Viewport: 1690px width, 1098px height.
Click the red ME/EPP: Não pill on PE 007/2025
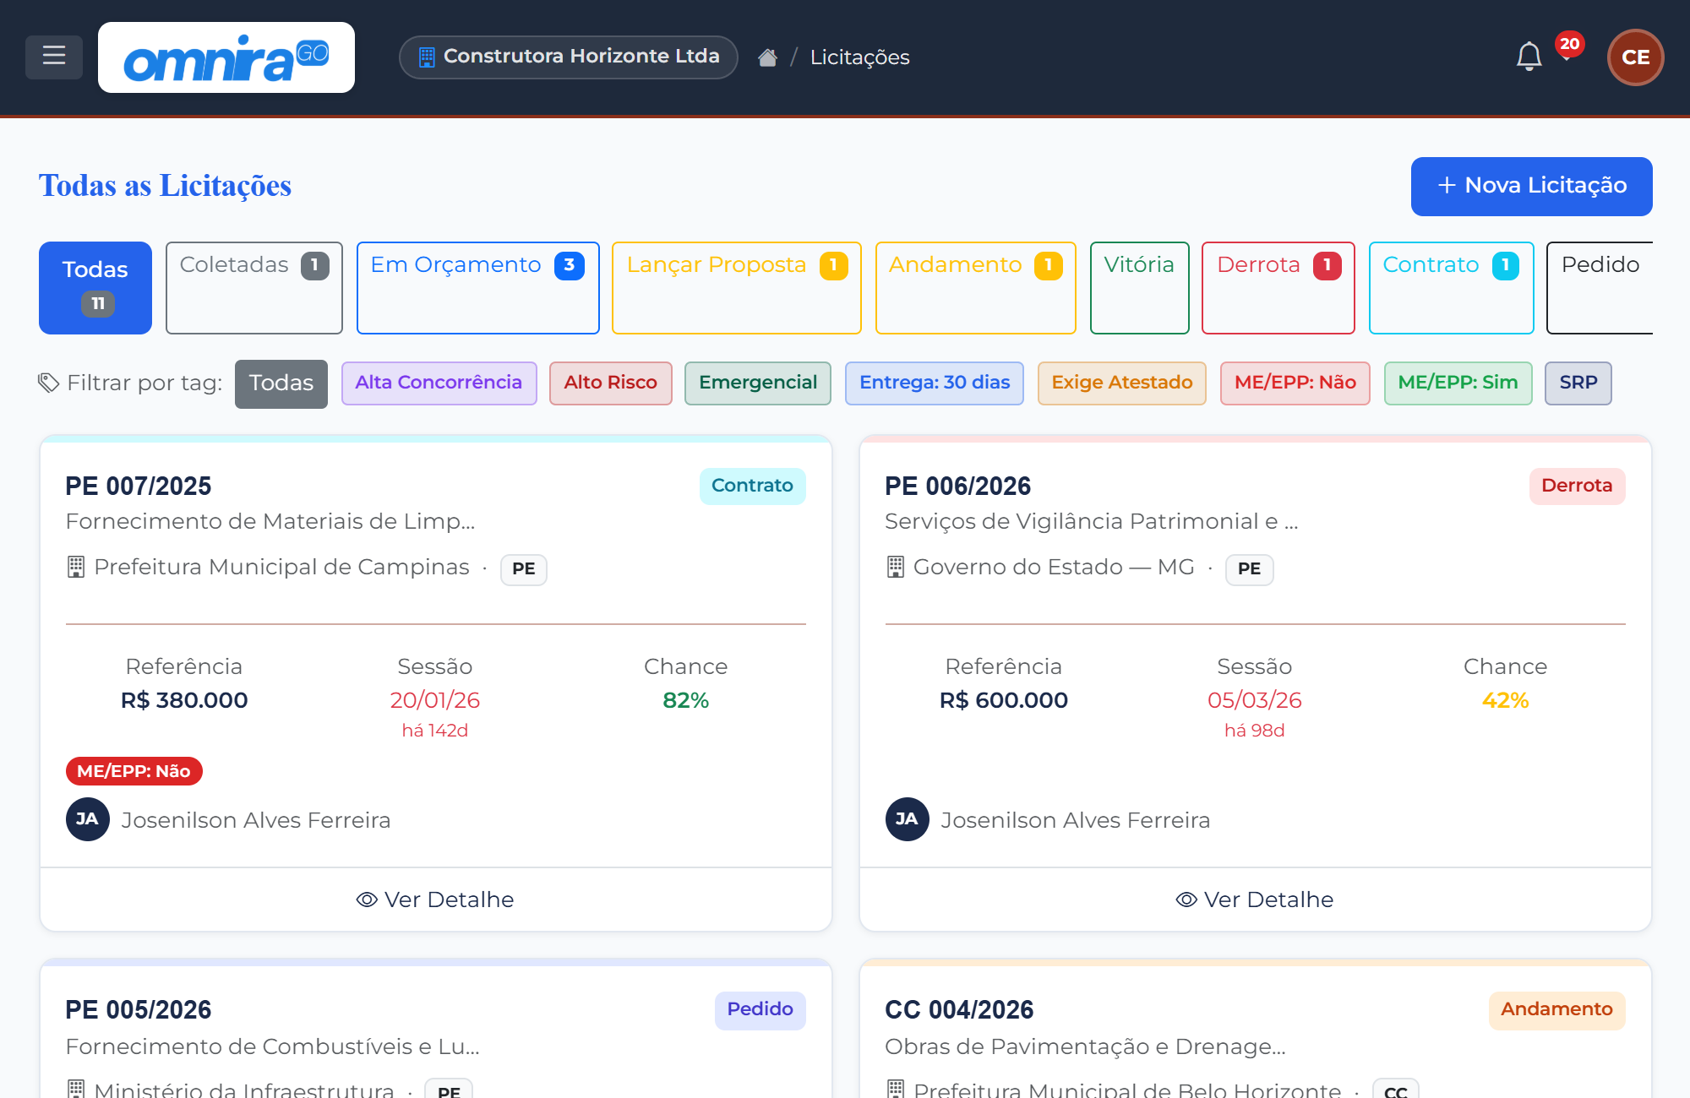134,771
